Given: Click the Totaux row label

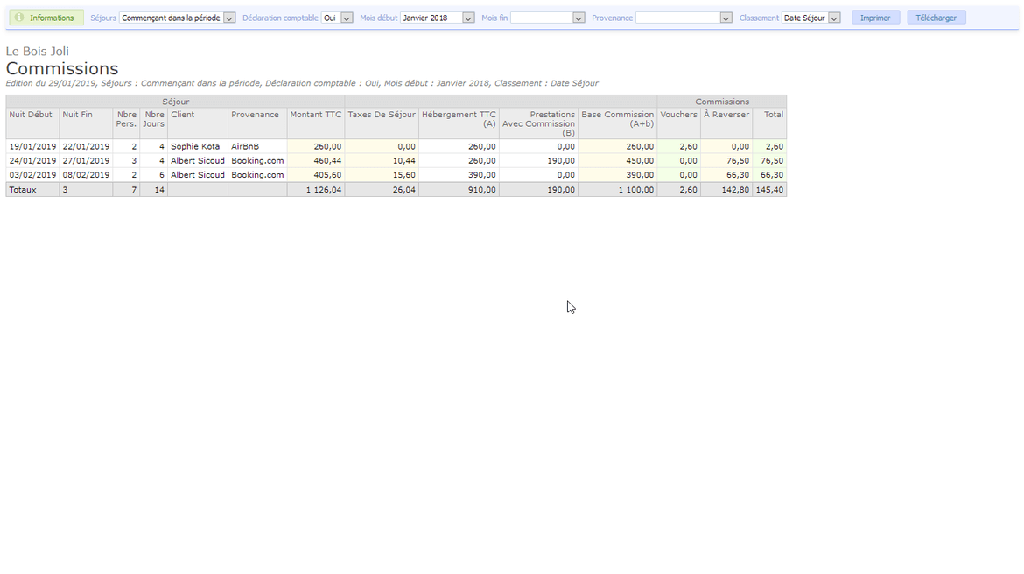Looking at the screenshot, I should click(x=24, y=190).
